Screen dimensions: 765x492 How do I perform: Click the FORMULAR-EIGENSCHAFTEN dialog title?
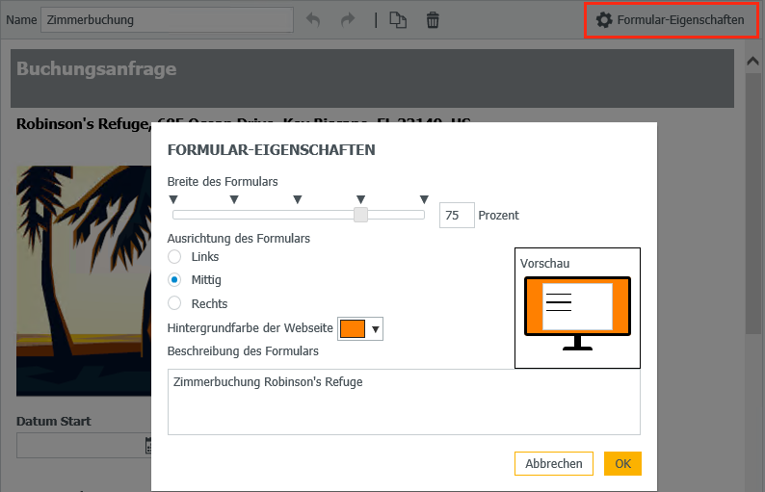[272, 149]
